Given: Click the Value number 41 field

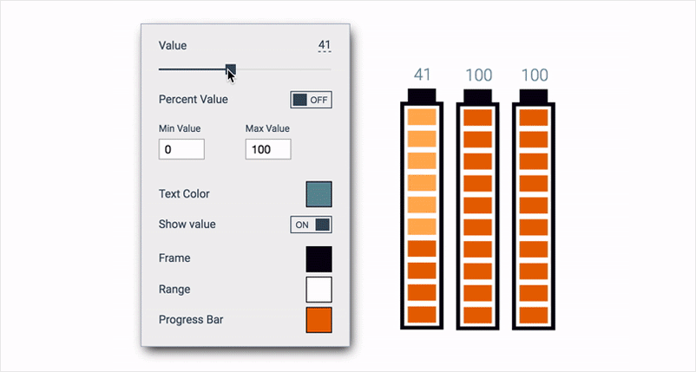Looking at the screenshot, I should (324, 45).
